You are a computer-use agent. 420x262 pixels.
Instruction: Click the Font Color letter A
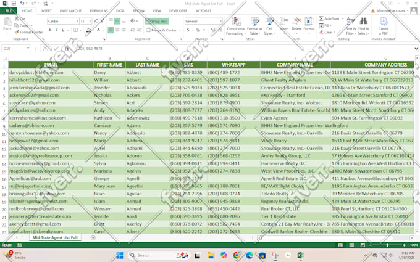click(98, 30)
